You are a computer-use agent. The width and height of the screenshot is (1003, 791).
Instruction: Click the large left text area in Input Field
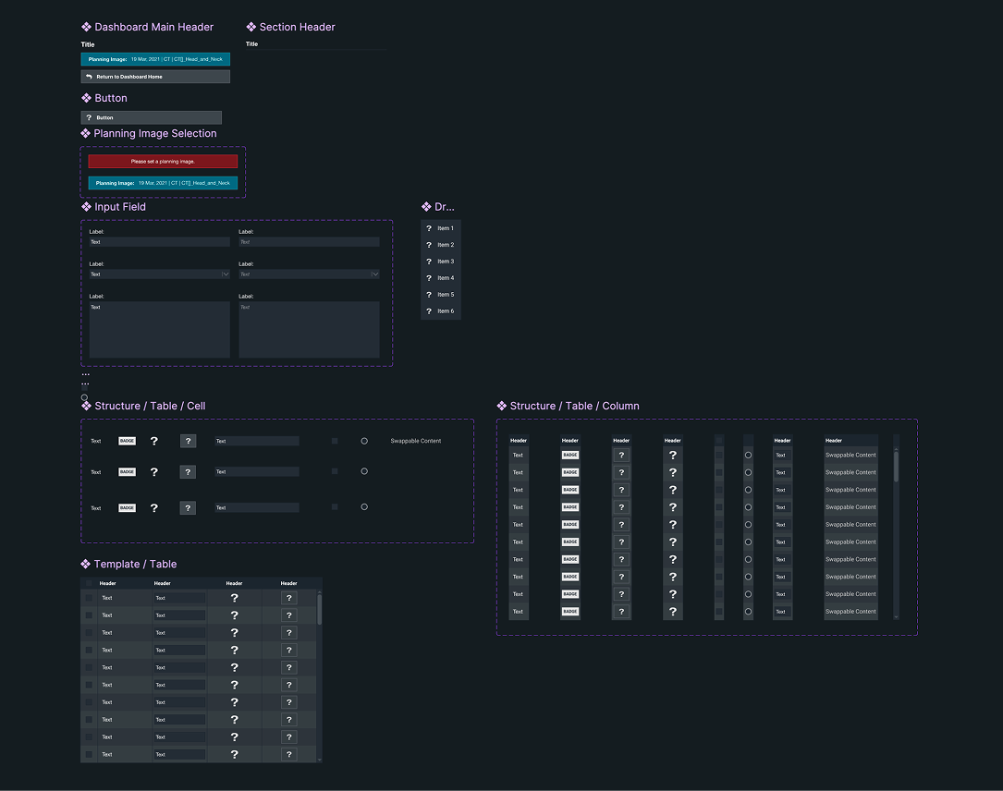pos(159,330)
